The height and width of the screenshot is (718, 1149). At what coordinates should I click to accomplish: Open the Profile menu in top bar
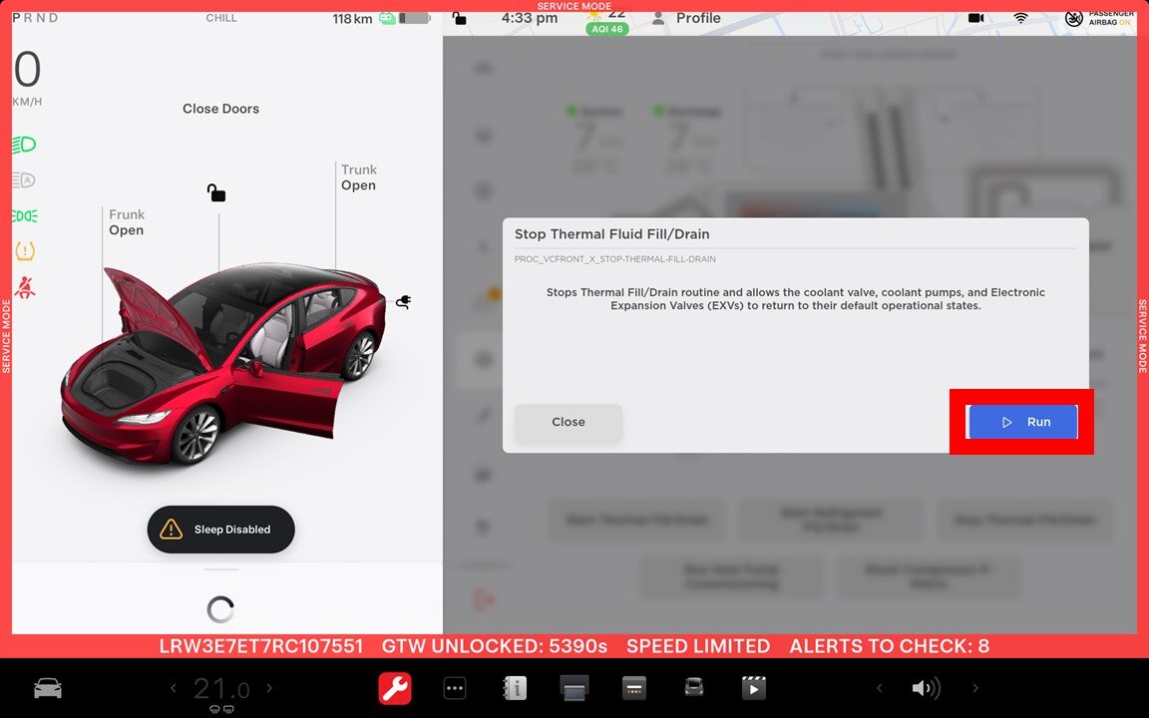(686, 18)
